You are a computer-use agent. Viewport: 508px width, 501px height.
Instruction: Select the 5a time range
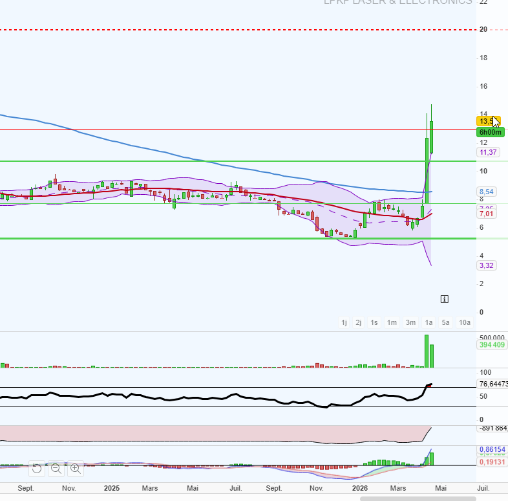(445, 322)
